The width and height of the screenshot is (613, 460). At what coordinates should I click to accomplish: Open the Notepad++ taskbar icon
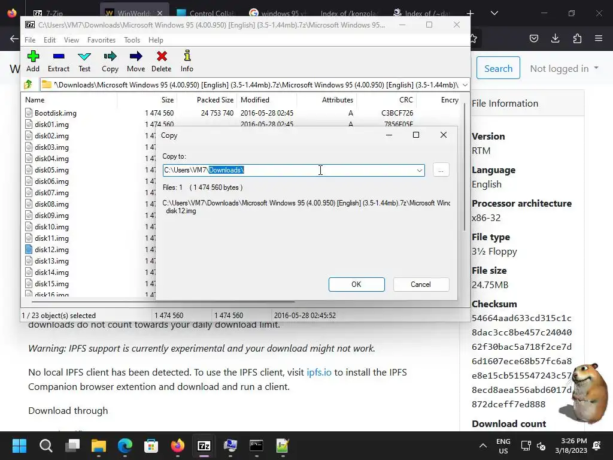[283, 446]
